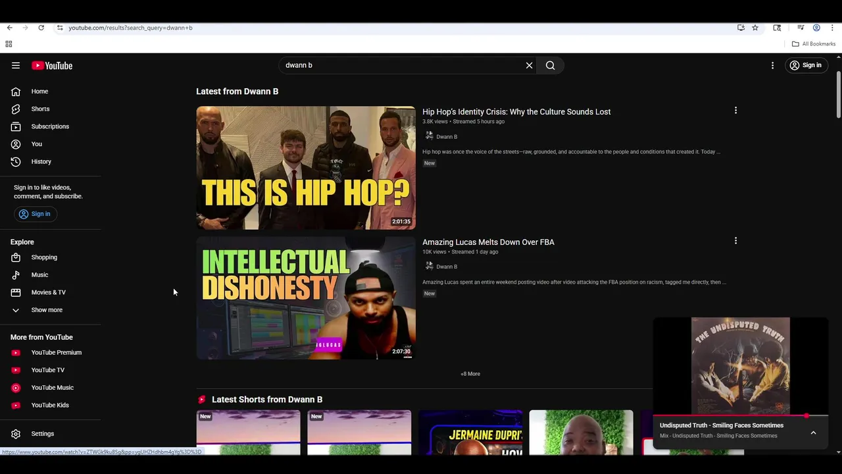Click miniplayer Undisputed Truth video preview
842x474 pixels.
pyautogui.click(x=741, y=367)
